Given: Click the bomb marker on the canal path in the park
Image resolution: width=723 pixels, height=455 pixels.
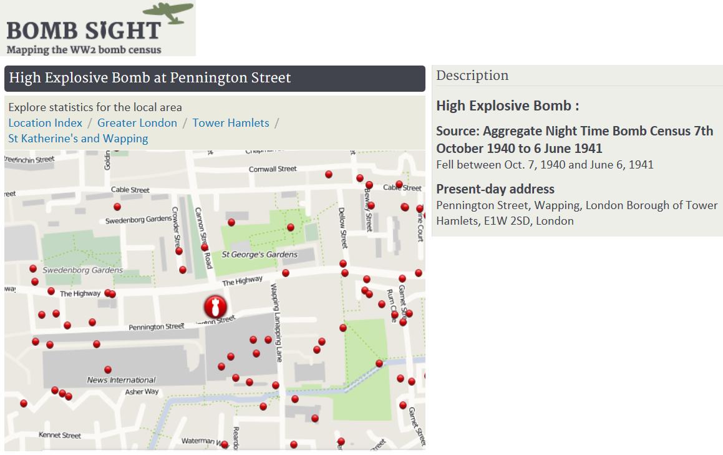Looking at the screenshot, I should 379,364.
